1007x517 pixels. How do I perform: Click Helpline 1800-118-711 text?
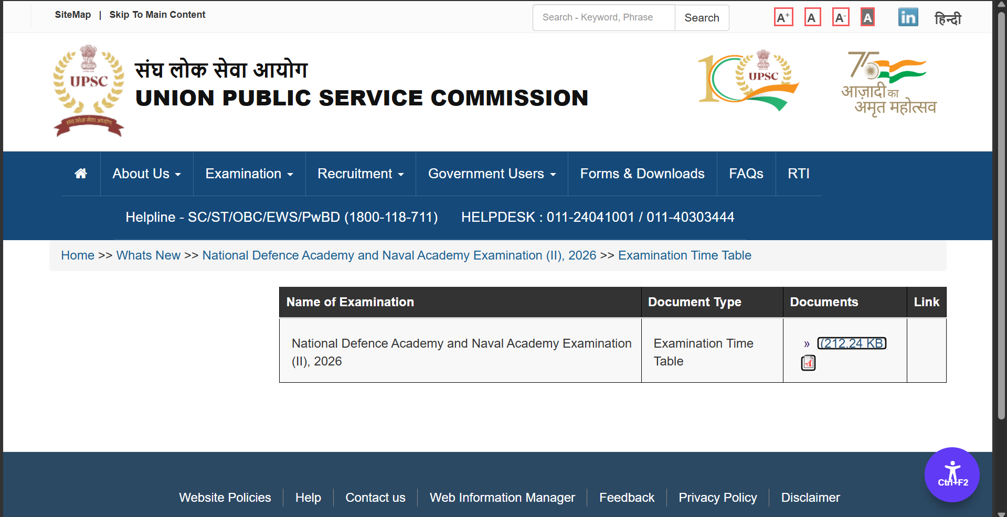click(x=282, y=217)
